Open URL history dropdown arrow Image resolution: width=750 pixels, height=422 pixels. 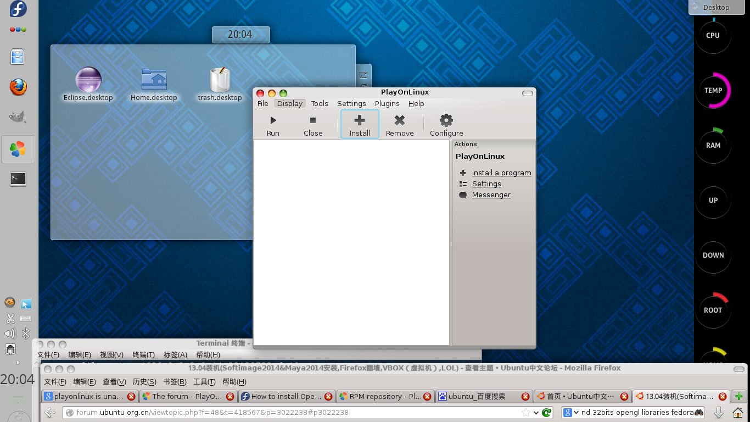(x=536, y=413)
